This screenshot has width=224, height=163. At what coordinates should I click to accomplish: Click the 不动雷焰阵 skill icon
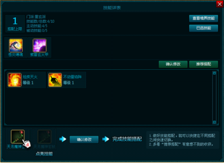click(55, 80)
